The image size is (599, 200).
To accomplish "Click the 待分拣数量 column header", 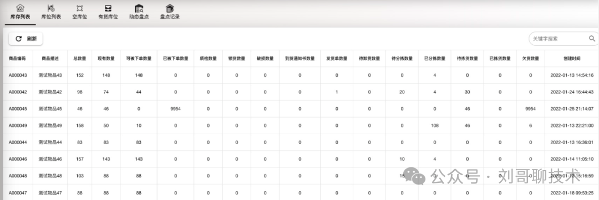I will 402,59.
